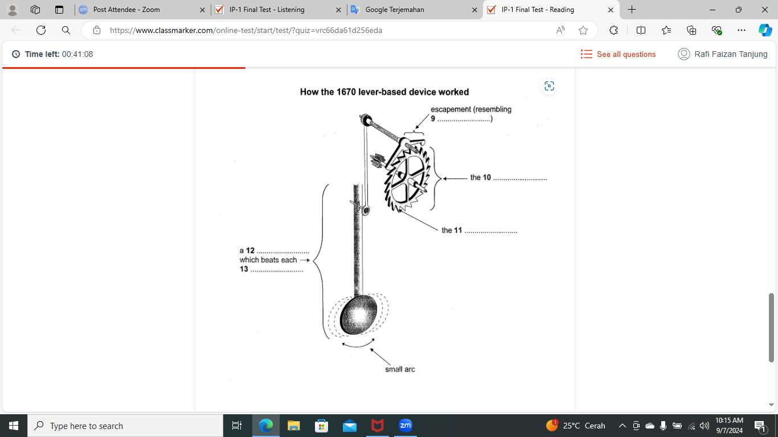Open Settings and more ellipsis menu
This screenshot has width=778, height=437.
[x=741, y=30]
